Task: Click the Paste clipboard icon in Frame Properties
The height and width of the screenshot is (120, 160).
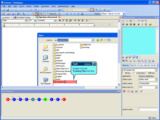Action: pyautogui.click(x=130, y=20)
